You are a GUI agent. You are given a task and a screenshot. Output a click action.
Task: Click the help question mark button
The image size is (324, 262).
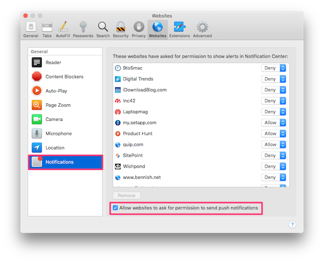tap(293, 225)
